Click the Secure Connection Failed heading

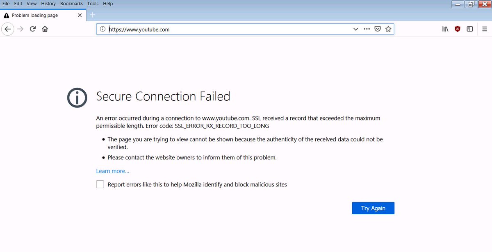click(163, 96)
